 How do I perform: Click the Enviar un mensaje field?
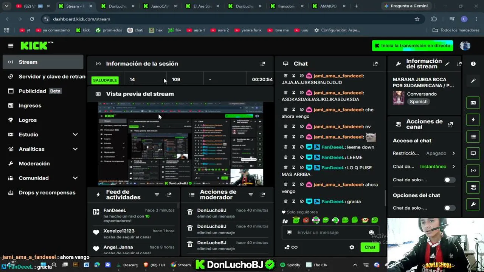[x=330, y=232]
